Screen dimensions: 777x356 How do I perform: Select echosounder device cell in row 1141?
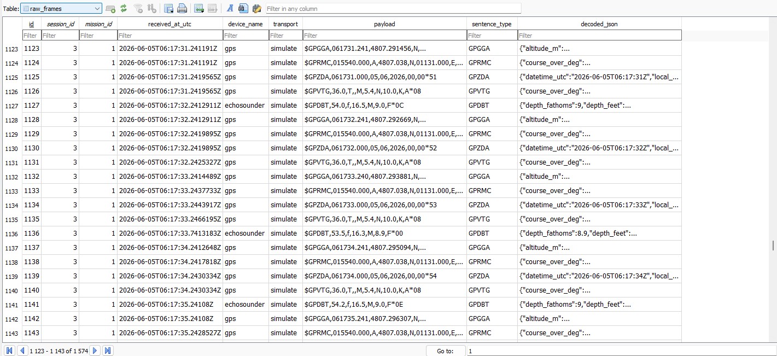pyautogui.click(x=246, y=305)
